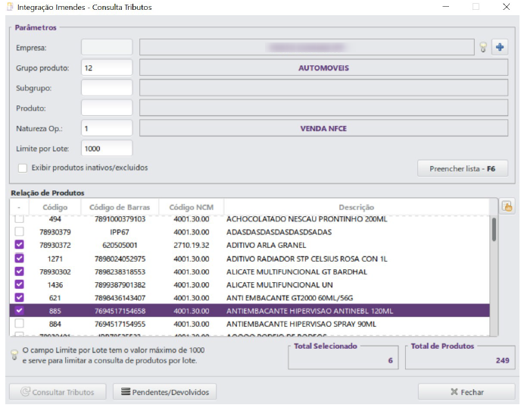Viewport: 521px width, 408px height.
Task: Click the Fechar button
Action: click(466, 392)
